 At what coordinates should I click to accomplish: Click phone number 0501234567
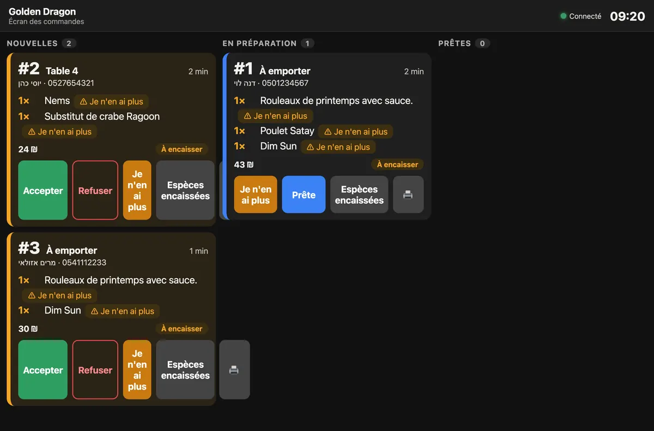point(285,83)
